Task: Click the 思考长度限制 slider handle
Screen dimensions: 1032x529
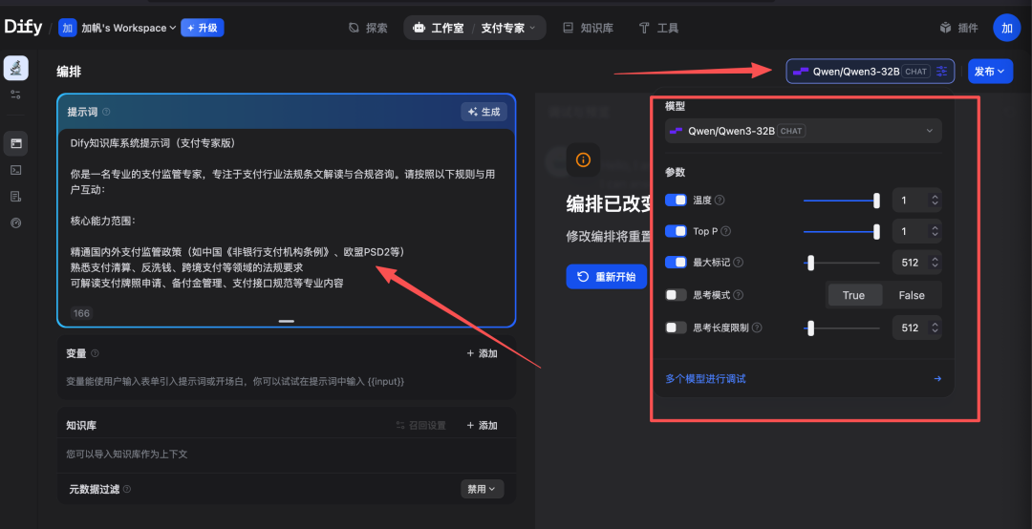Action: (x=811, y=327)
